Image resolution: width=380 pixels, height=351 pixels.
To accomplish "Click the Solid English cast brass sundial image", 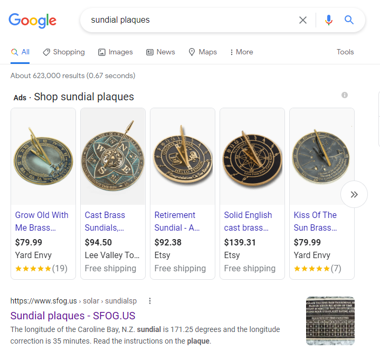I will coord(252,156).
